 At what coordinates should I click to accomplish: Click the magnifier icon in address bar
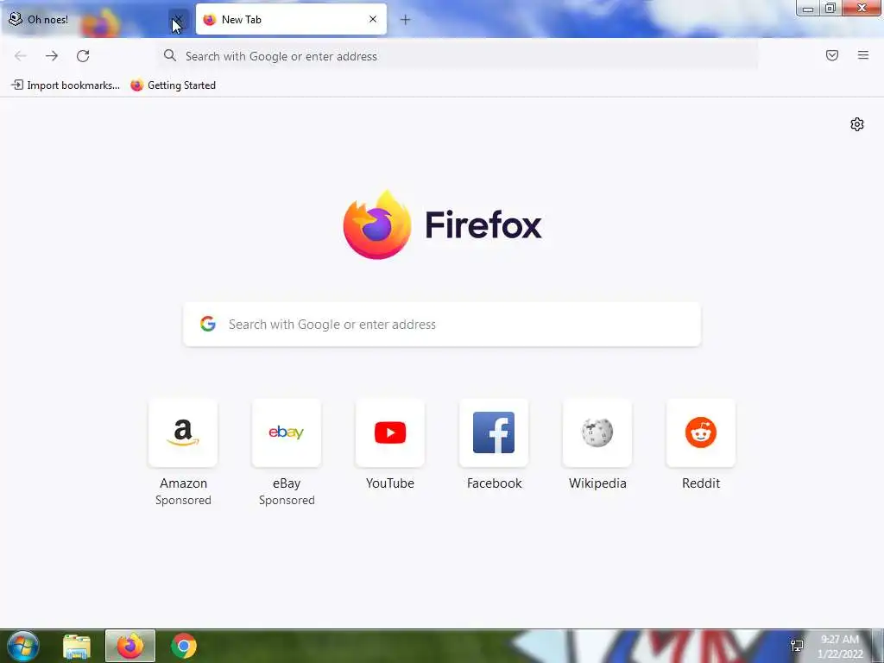tap(170, 55)
